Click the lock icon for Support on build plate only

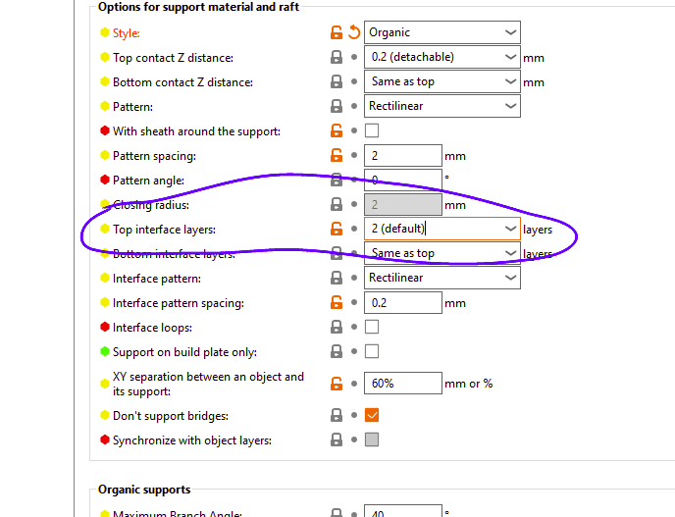(337, 351)
